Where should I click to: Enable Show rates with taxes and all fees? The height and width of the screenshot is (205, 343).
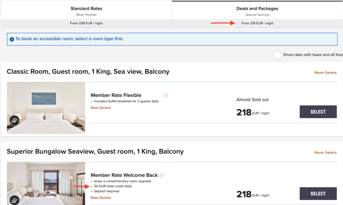tap(277, 55)
